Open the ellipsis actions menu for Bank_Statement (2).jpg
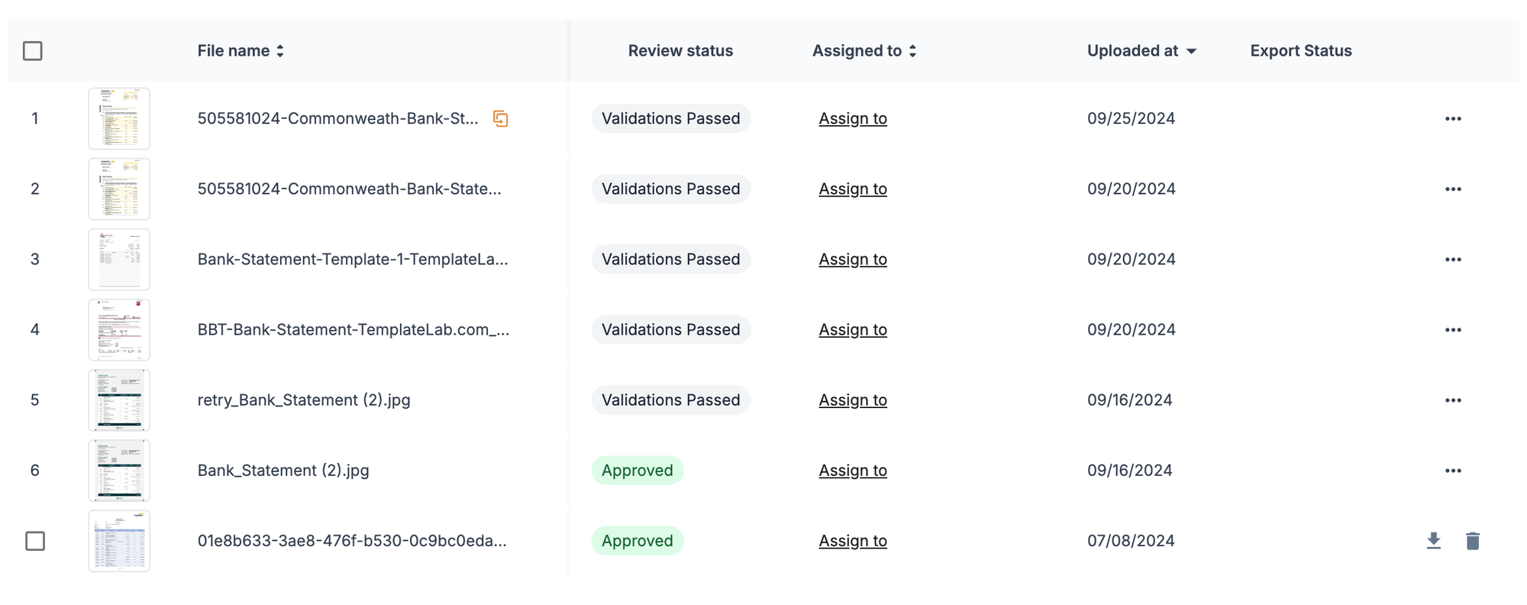 coord(1454,471)
